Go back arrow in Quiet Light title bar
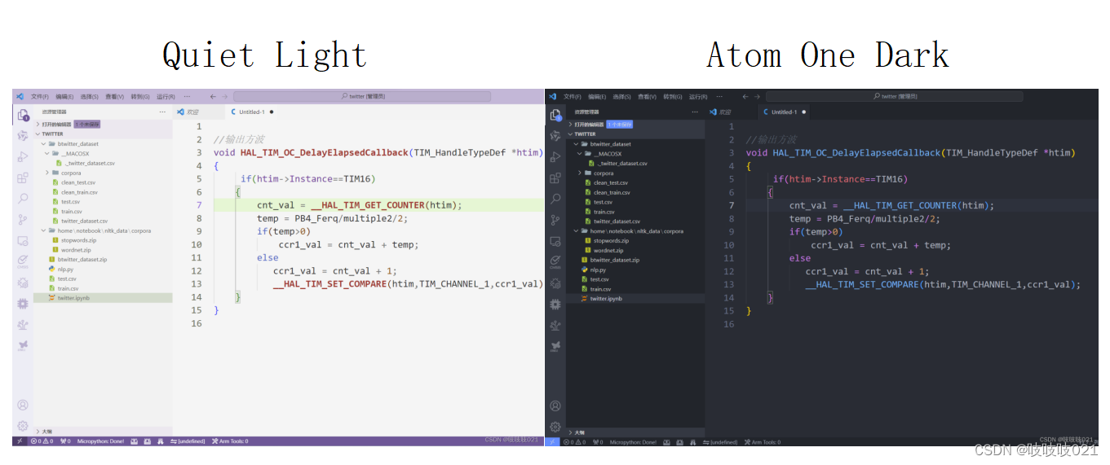Screen dimensions: 1110x465 tap(213, 96)
